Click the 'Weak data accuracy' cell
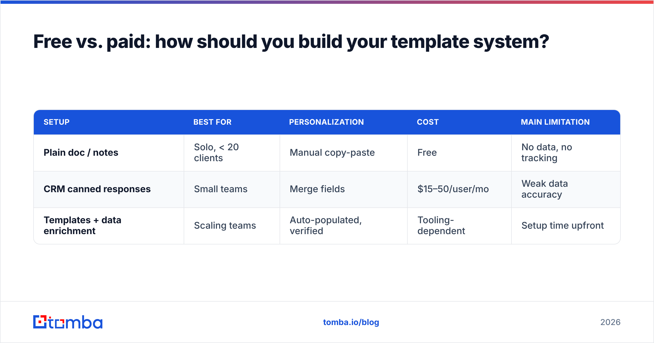Image resolution: width=654 pixels, height=343 pixels. [x=566, y=189]
